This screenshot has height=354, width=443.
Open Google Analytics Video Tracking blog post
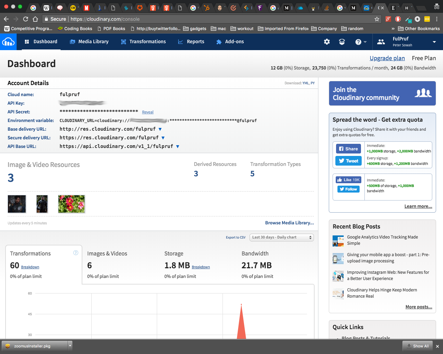coord(382,240)
